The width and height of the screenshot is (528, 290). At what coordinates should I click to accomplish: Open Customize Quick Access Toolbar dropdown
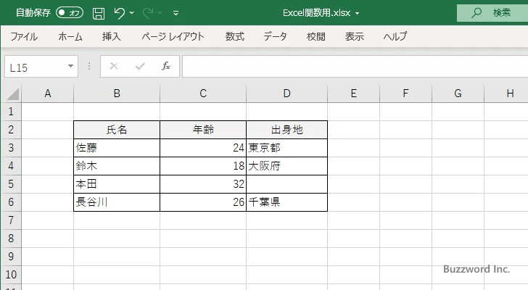(176, 13)
